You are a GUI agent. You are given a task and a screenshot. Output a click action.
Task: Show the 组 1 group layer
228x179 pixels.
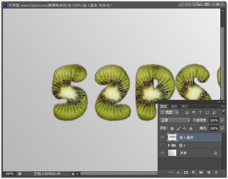[x=162, y=145]
